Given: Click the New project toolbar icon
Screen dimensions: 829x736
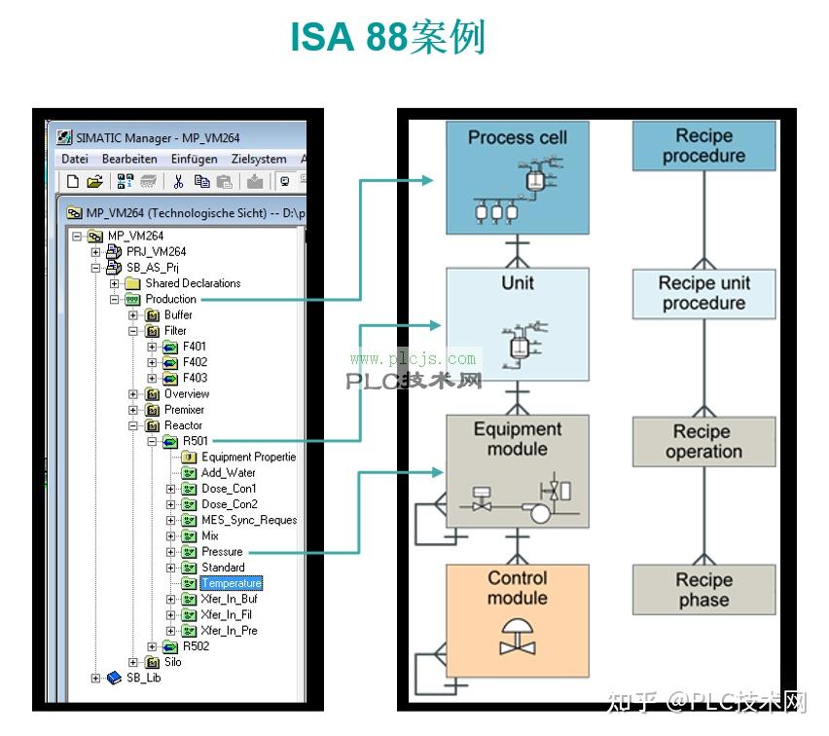Looking at the screenshot, I should pos(73,181).
